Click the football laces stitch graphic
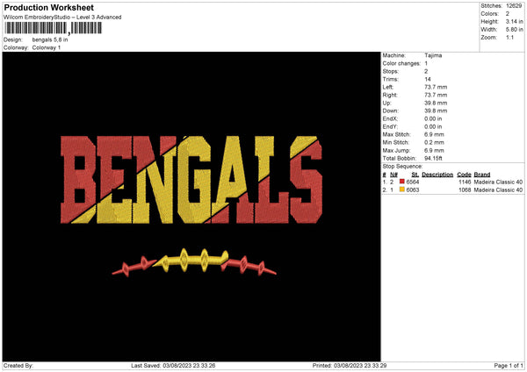This screenshot has width=527, height=372. 194,262
